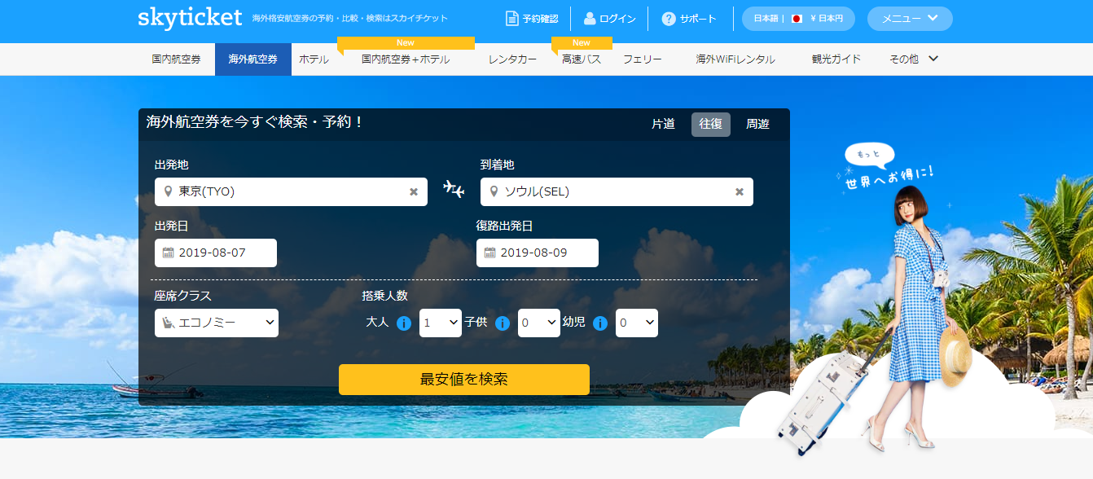1093x479 pixels.
Task: Open the レンタカー tab
Action: (512, 59)
